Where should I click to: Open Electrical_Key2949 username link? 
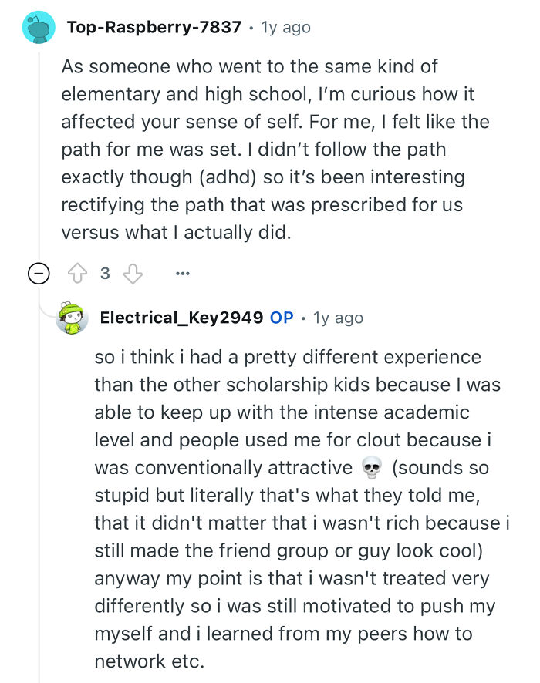coord(181,318)
